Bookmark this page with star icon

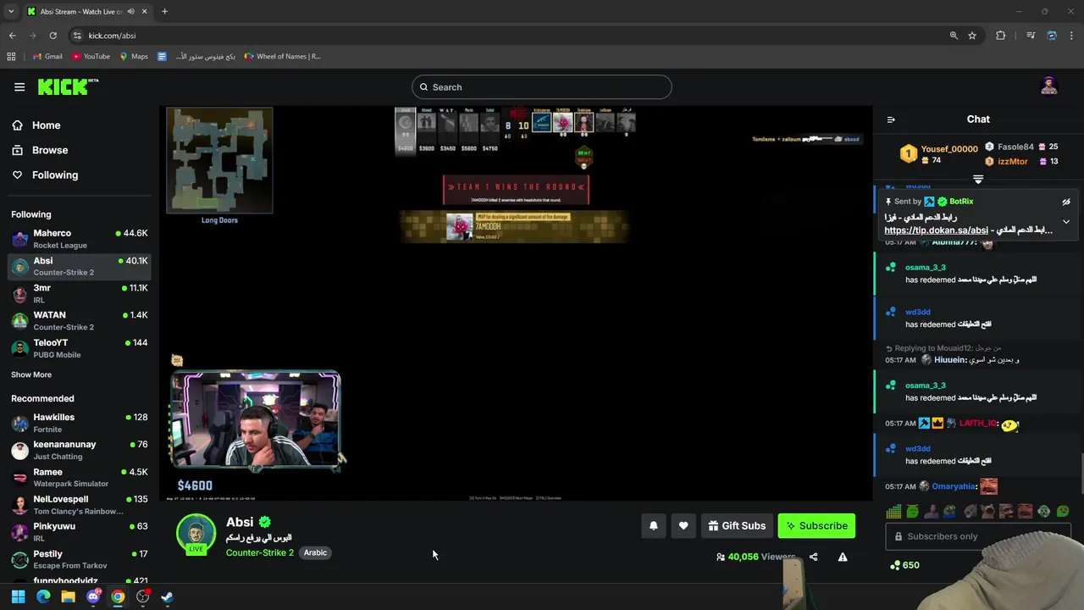[972, 36]
